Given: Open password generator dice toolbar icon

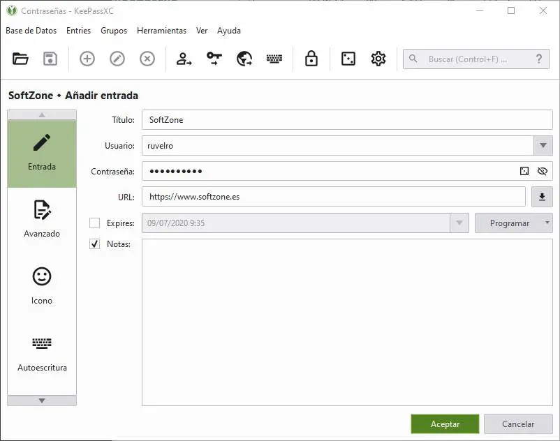Looking at the screenshot, I should click(348, 59).
